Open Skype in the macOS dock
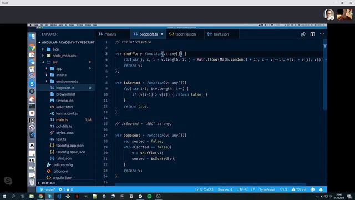Image resolution: width=355 pixels, height=200 pixels. coord(32,84)
